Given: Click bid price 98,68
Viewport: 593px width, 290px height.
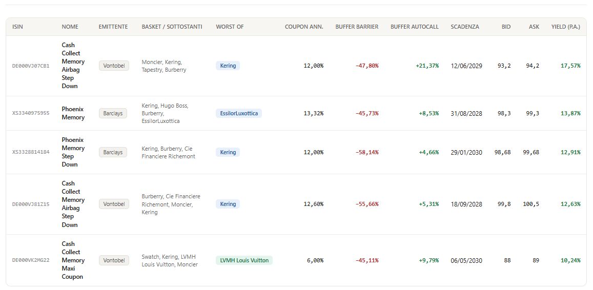Looking at the screenshot, I should pos(503,152).
